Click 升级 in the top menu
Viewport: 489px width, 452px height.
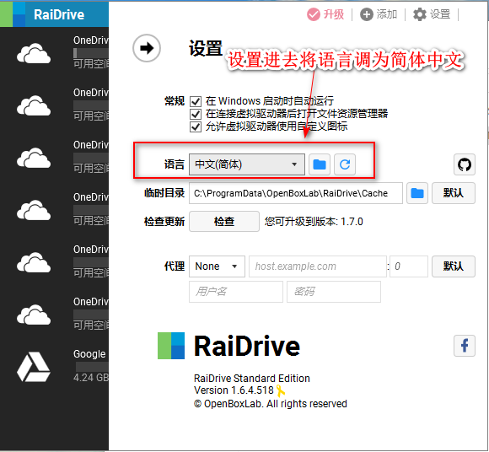click(x=334, y=14)
